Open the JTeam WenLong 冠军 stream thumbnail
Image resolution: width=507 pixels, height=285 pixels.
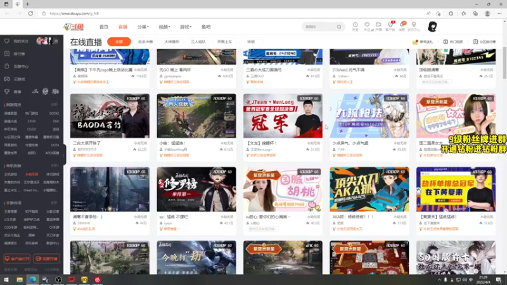pos(283,116)
